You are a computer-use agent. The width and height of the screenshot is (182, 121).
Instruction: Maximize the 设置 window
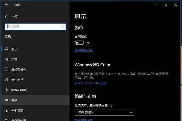tap(166, 5)
